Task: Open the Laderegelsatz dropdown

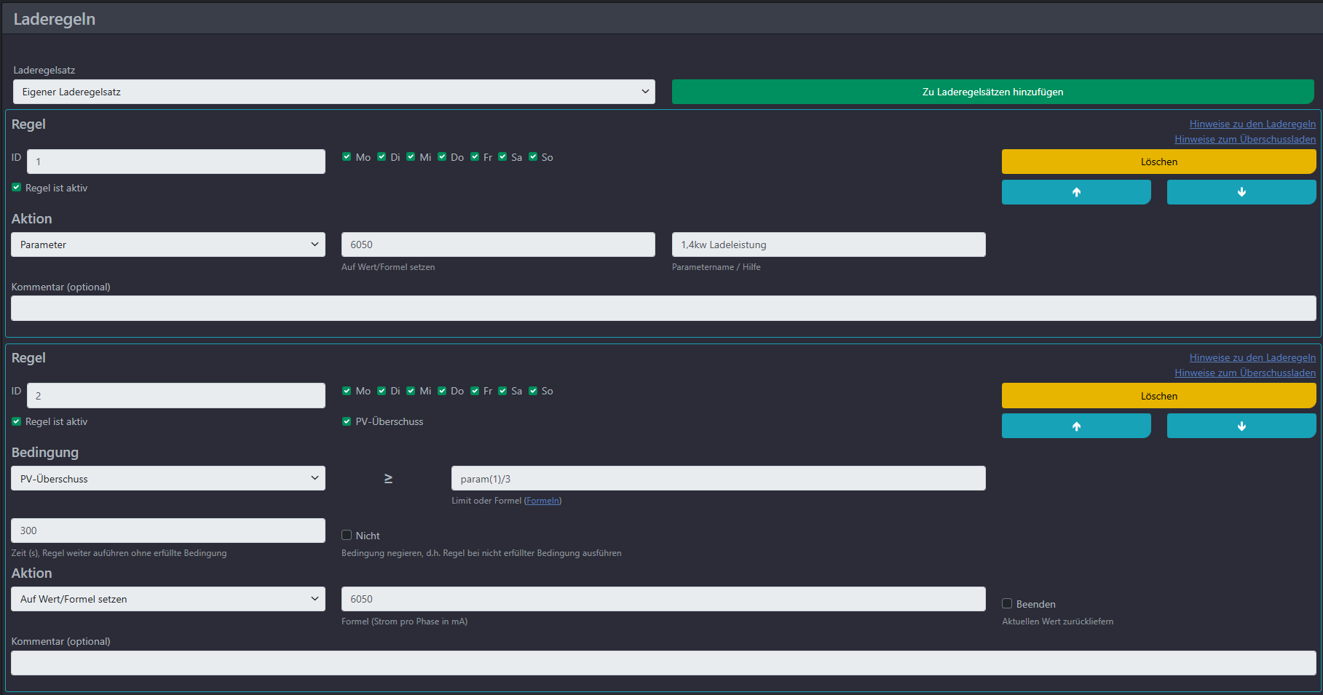Action: [x=333, y=92]
